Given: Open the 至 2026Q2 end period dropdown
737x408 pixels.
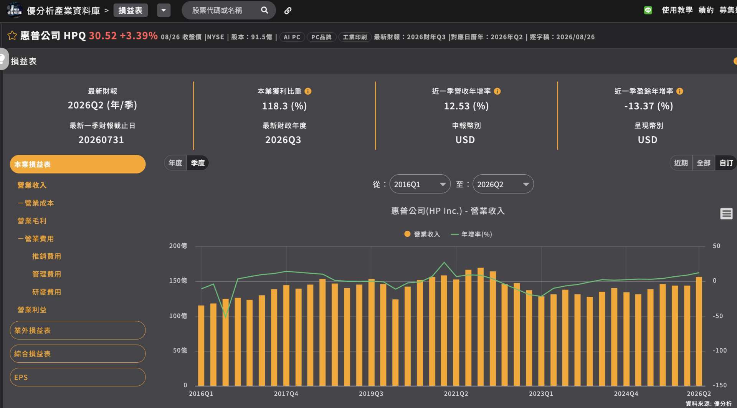Looking at the screenshot, I should point(503,184).
